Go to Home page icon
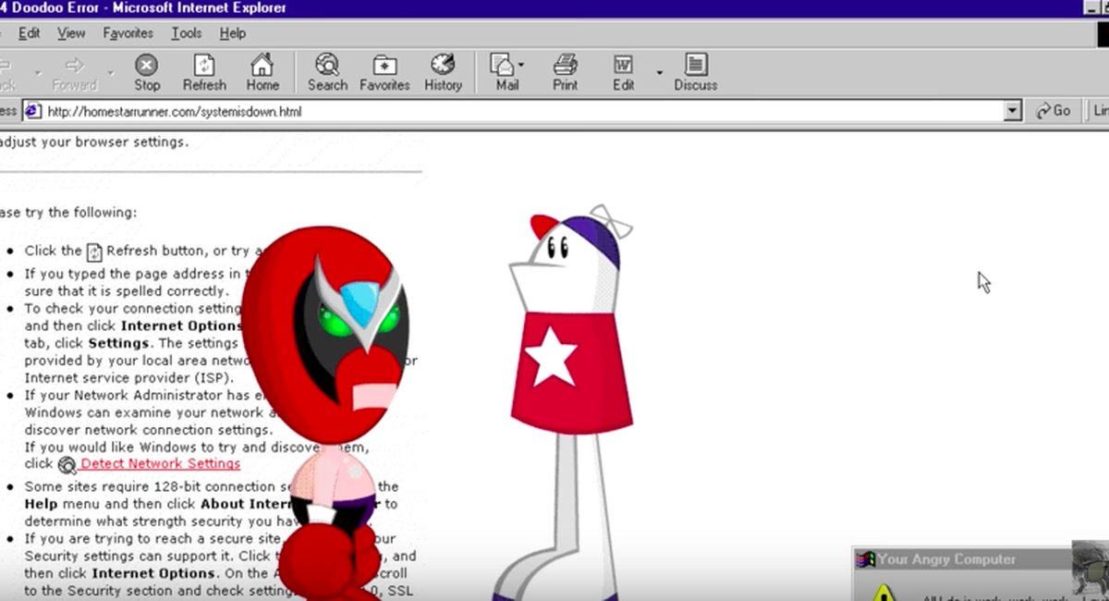Screen dimensions: 1109x601 pyautogui.click(x=262, y=72)
